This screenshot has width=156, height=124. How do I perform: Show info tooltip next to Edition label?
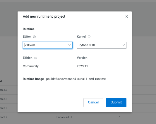click(x=36, y=58)
